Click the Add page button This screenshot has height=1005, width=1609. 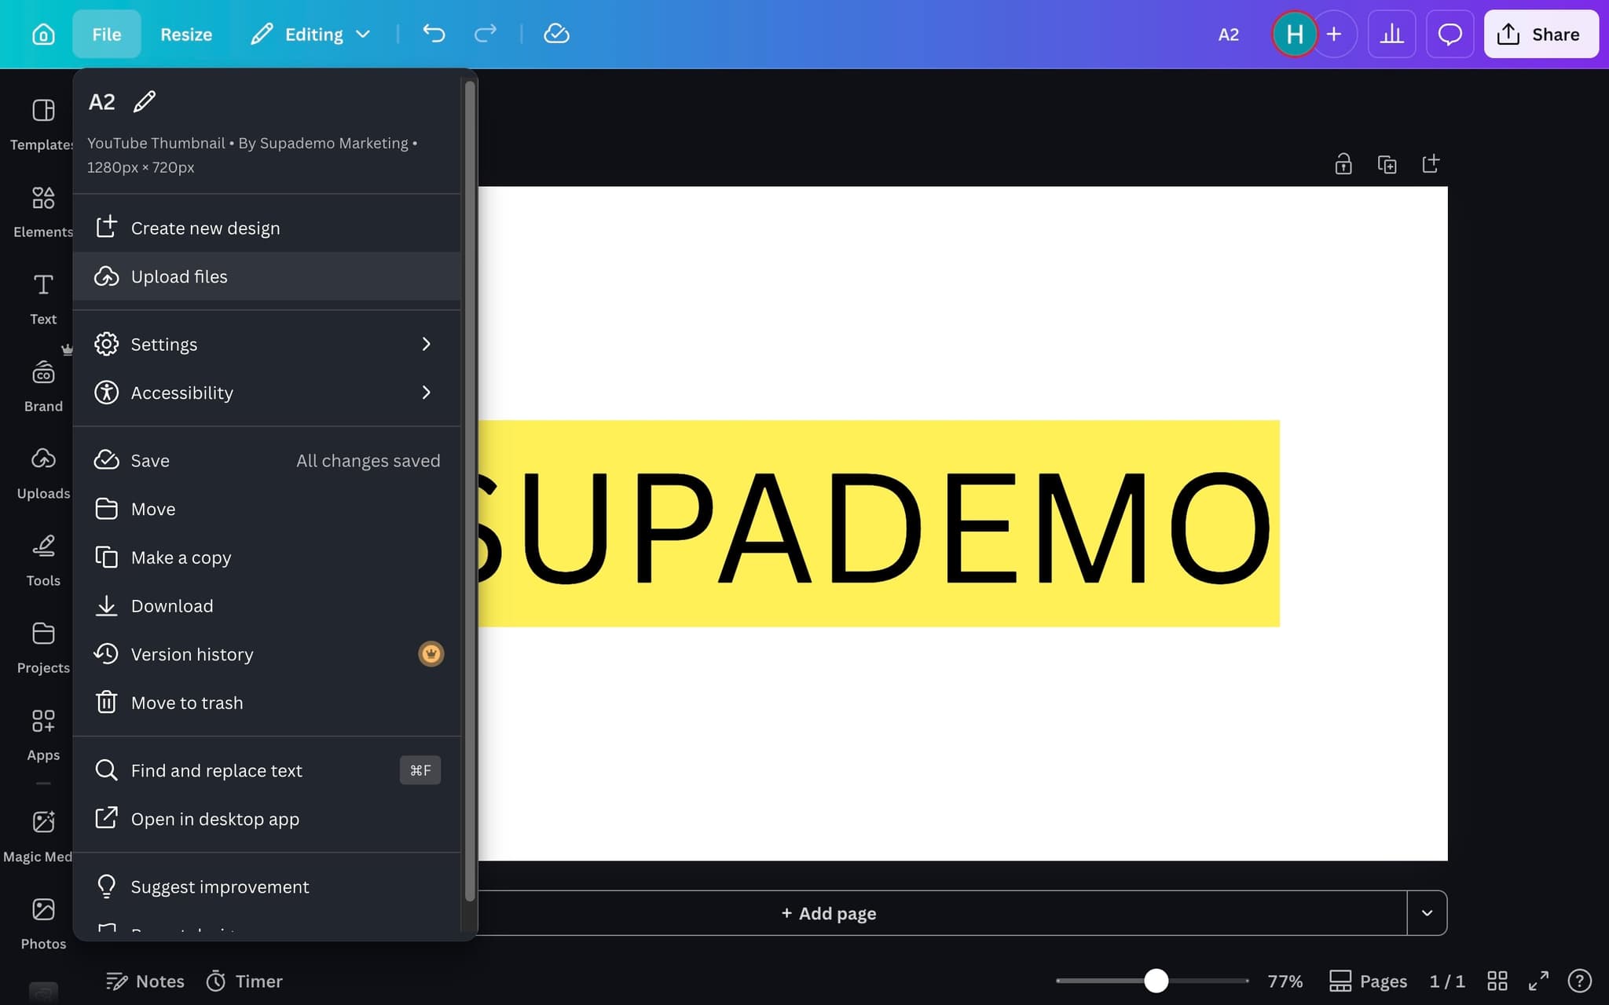click(829, 913)
